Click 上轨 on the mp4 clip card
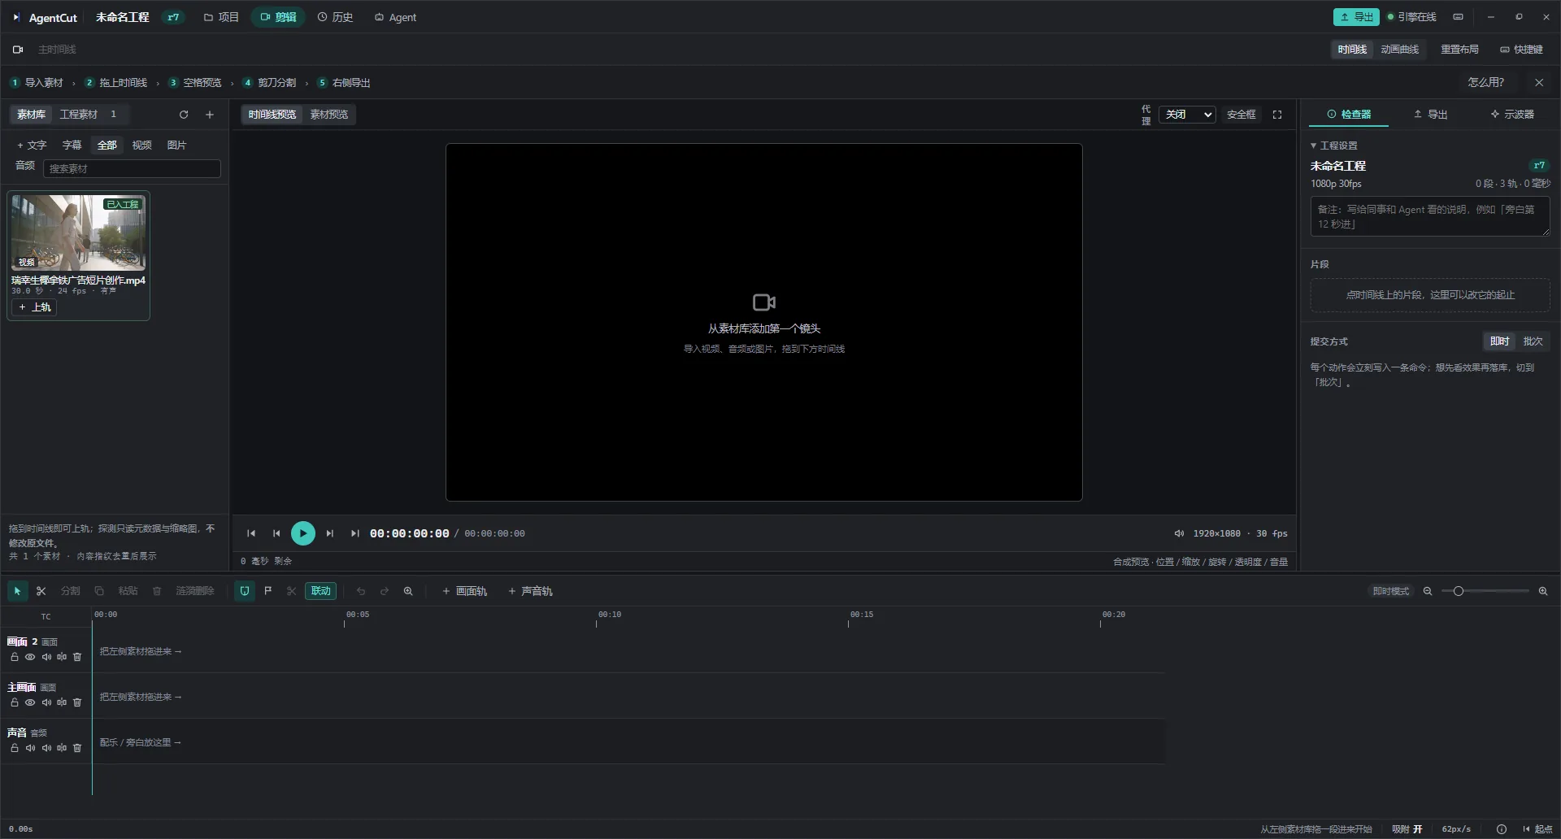This screenshot has width=1561, height=839. [34, 307]
